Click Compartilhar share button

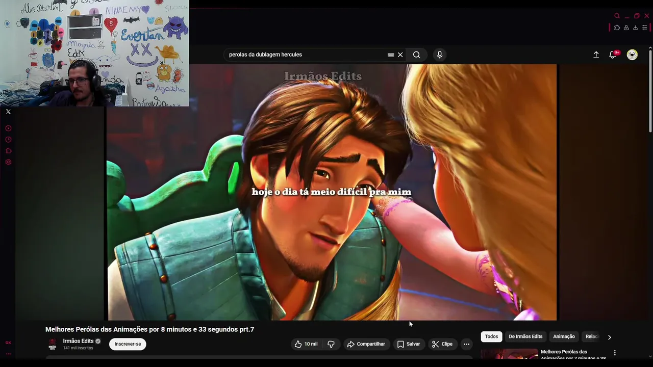[x=366, y=344]
